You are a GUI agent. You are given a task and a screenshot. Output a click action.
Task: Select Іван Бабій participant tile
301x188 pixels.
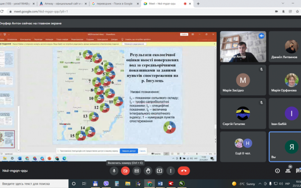pyautogui.click(x=285, y=114)
